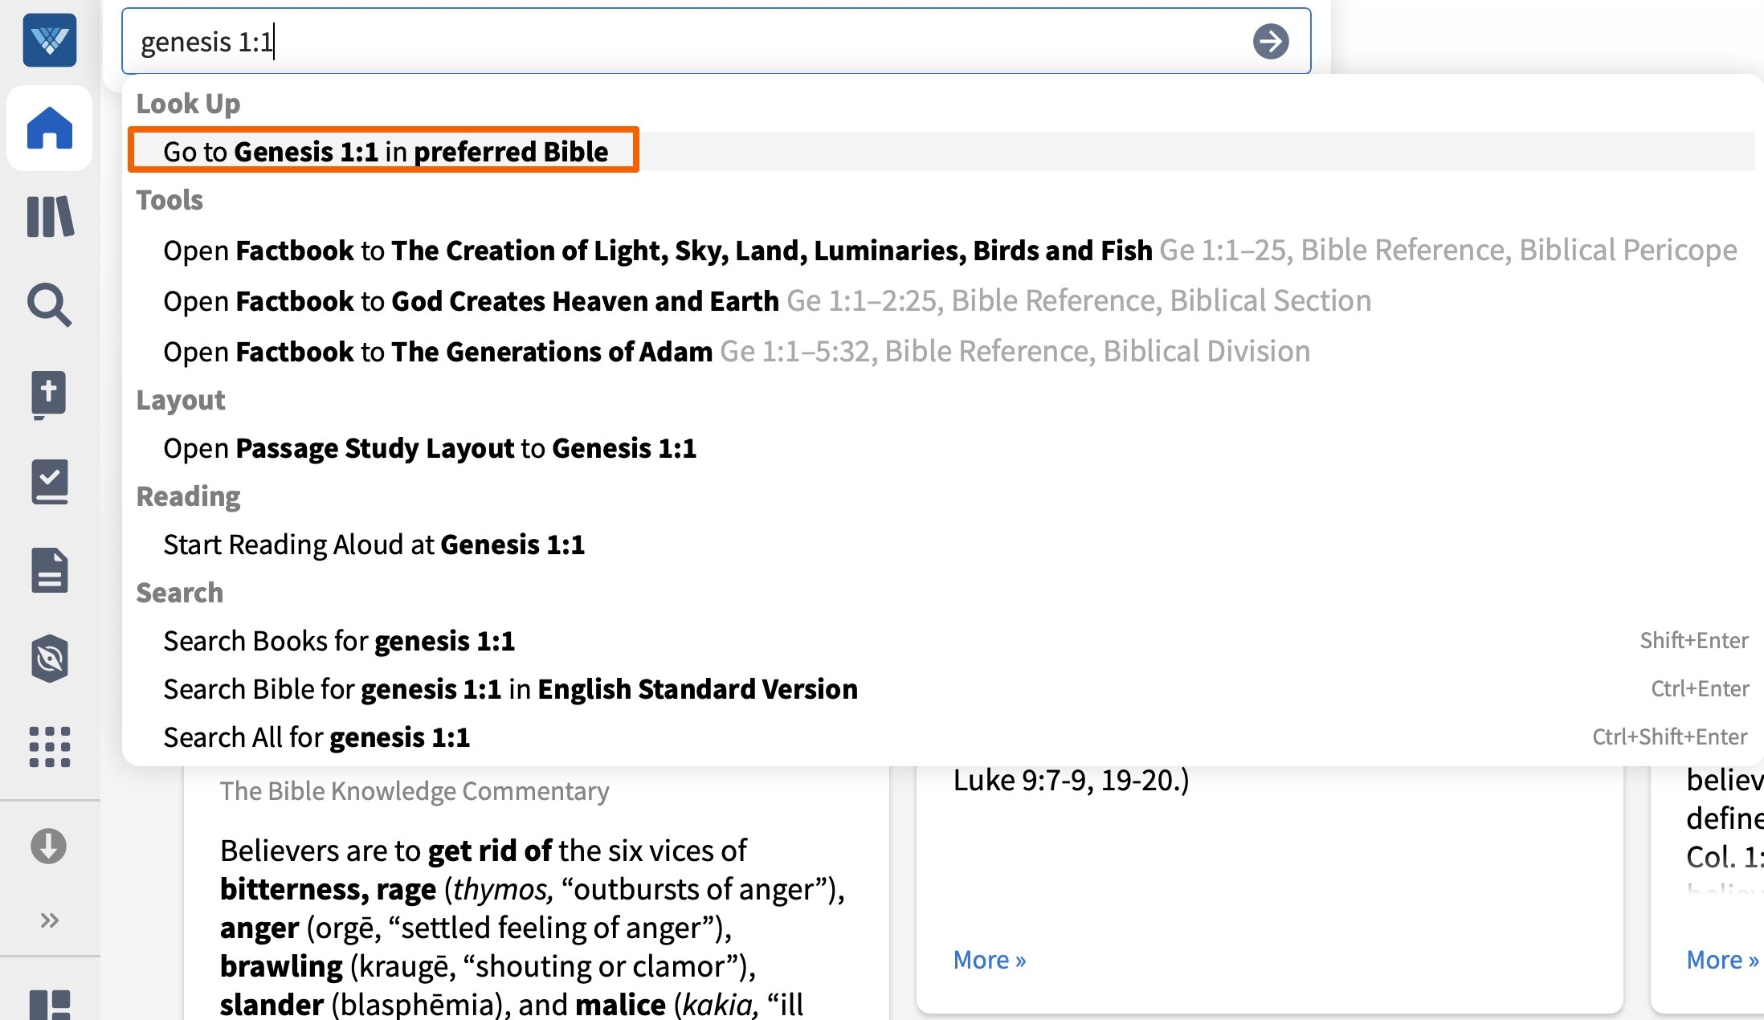The width and height of the screenshot is (1764, 1020).
Task: Click the download arrow circle icon
Action: click(x=49, y=847)
